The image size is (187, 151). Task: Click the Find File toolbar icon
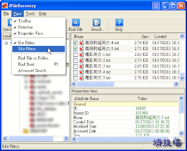(76, 23)
